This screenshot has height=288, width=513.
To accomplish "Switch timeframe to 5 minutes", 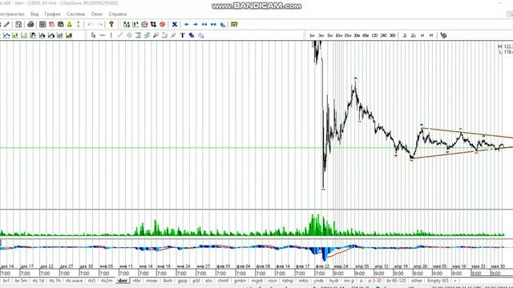I will click(x=329, y=35).
